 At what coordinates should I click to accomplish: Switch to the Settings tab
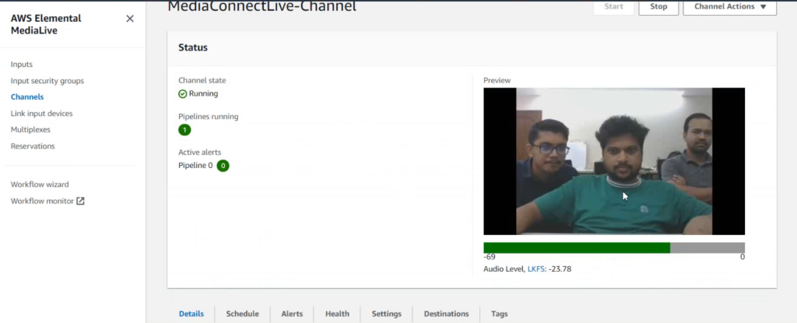tap(386, 314)
